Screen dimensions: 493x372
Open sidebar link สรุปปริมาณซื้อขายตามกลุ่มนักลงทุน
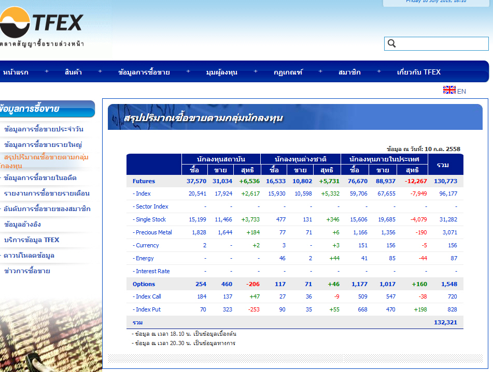pos(45,161)
